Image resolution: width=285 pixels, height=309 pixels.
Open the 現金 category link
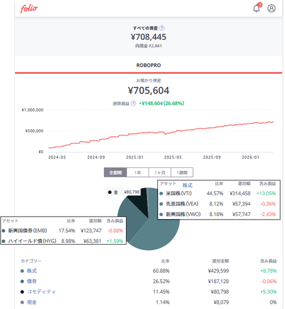pos(32,302)
